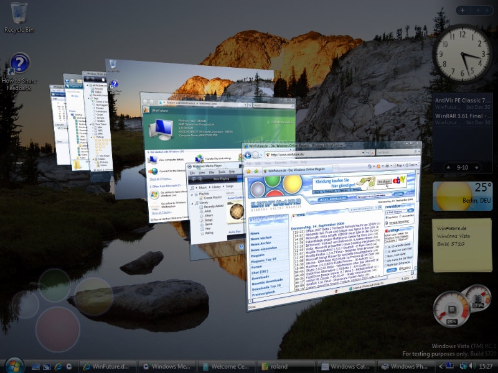Switch to Windows Cal... taskbar button
The width and height of the screenshot is (498, 373).
pyautogui.click(x=346, y=366)
